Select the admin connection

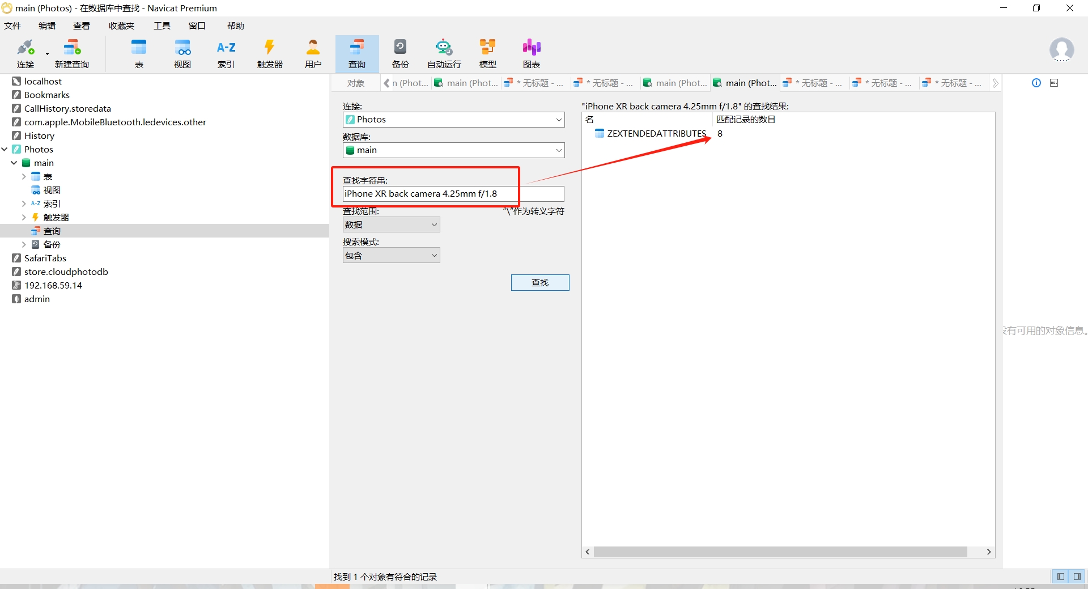(x=37, y=299)
